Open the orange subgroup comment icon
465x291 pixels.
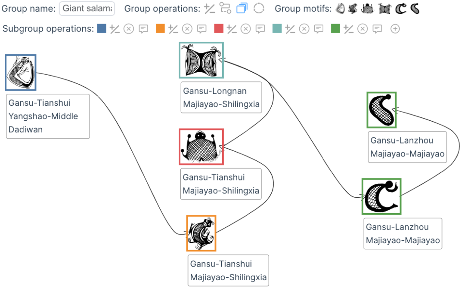click(x=202, y=29)
